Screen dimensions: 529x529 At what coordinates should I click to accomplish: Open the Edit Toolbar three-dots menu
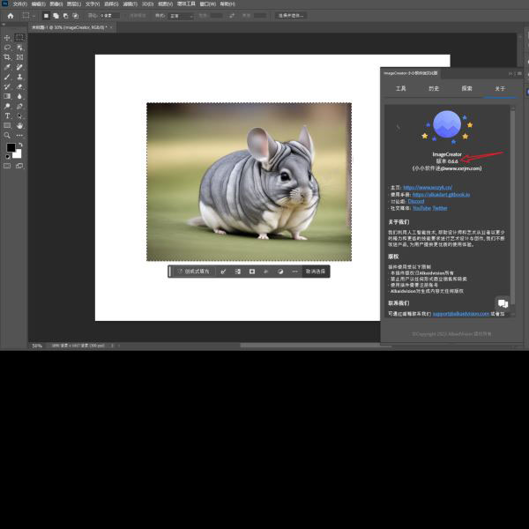pyautogui.click(x=19, y=135)
